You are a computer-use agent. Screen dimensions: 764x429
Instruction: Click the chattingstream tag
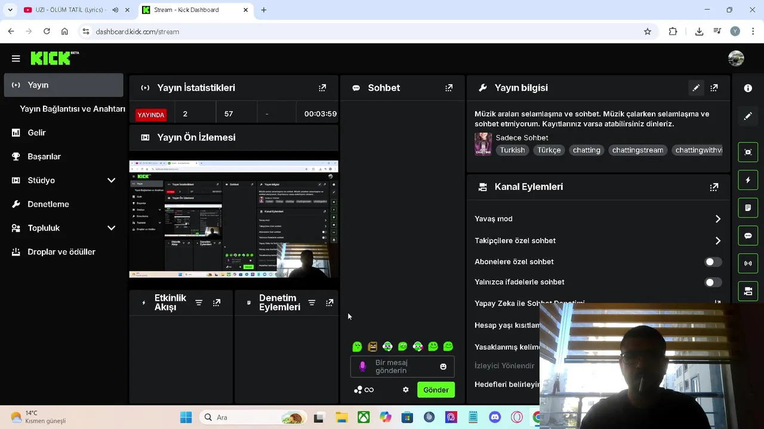coord(637,150)
